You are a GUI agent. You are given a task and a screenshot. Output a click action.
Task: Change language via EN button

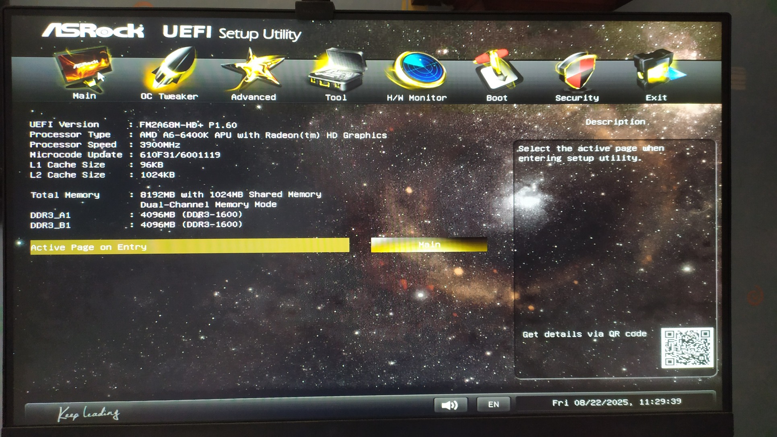493,404
